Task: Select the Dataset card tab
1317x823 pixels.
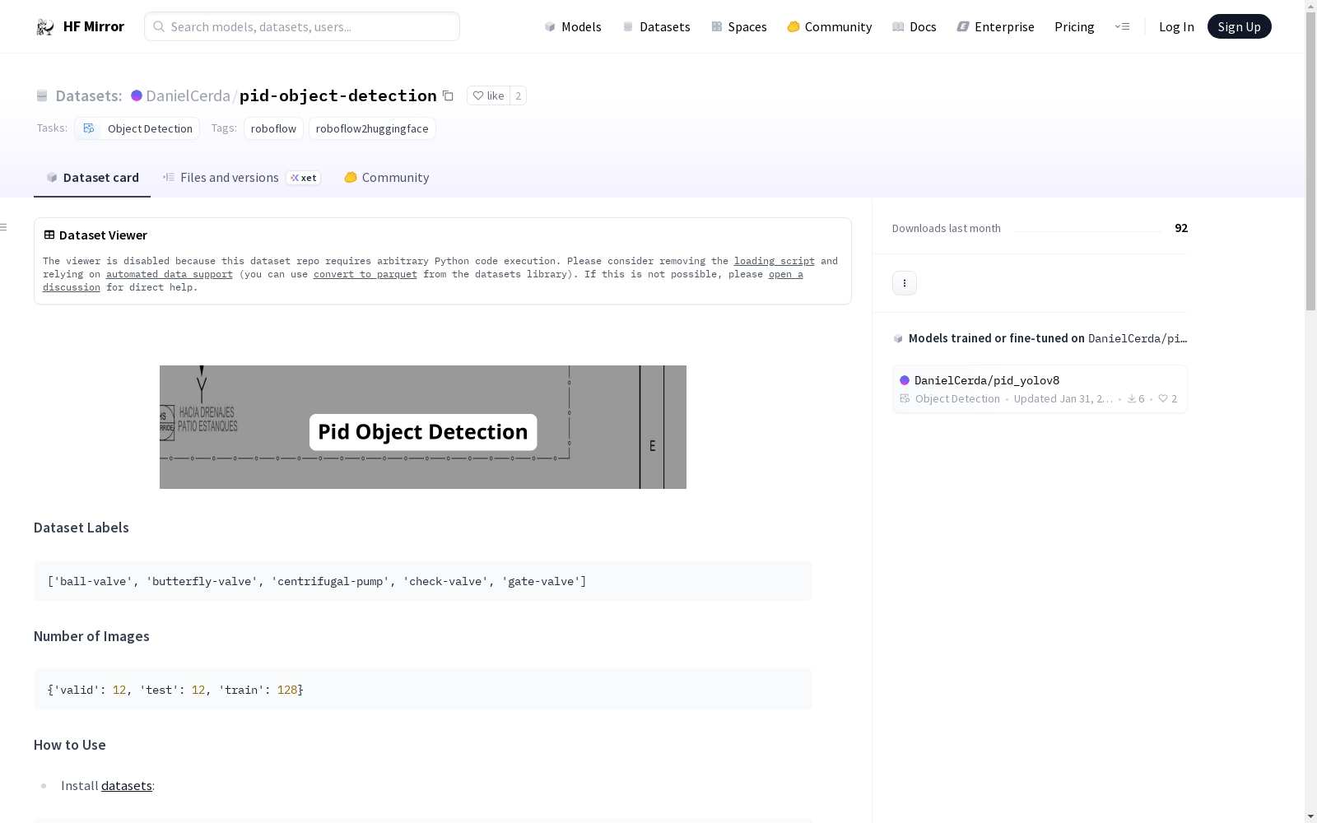Action: 91,177
